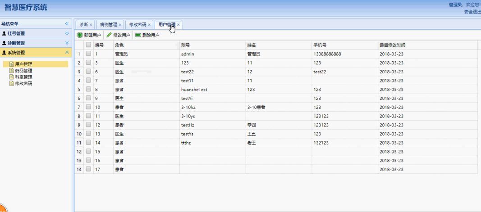Check the box for the 3-10hz row
Viewport: 481px width, 212px height.
tap(88, 107)
